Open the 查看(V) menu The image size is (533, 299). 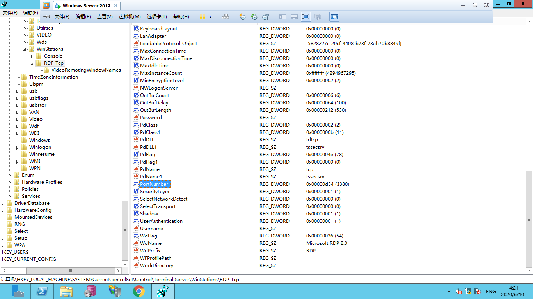coord(105,17)
